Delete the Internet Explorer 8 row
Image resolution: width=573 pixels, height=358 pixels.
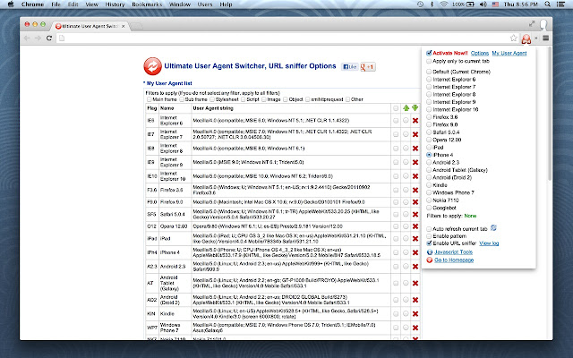[415, 149]
